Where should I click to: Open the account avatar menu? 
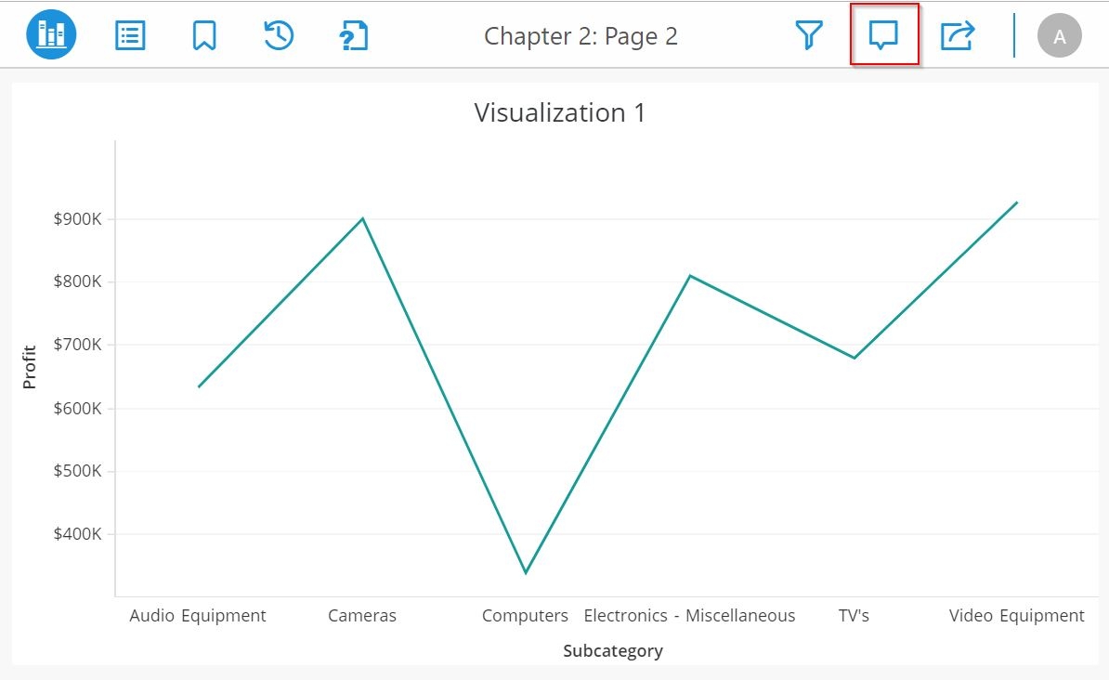1060,36
